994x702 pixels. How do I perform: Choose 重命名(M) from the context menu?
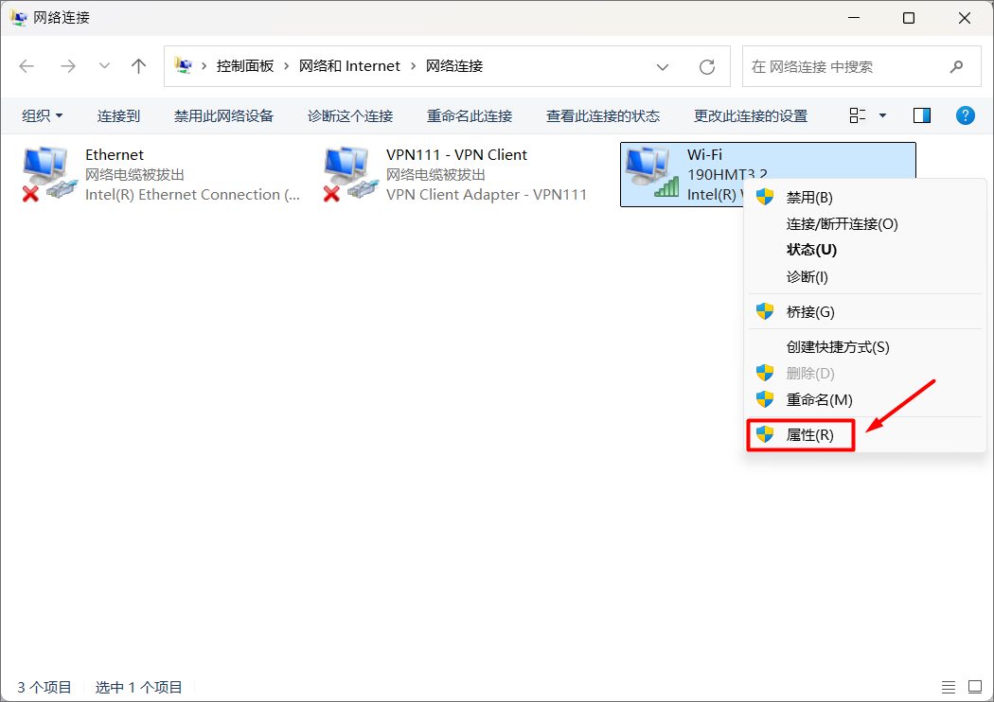[x=864, y=400]
